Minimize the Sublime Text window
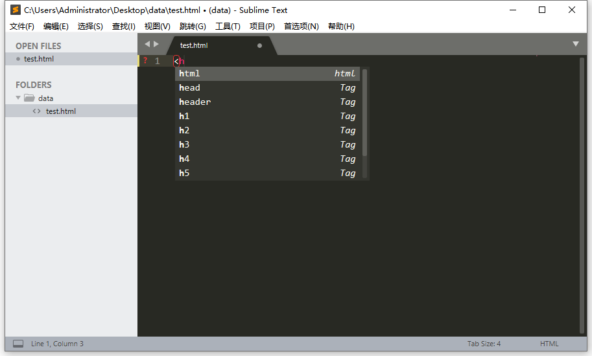Image resolution: width=592 pixels, height=356 pixels. pyautogui.click(x=513, y=10)
